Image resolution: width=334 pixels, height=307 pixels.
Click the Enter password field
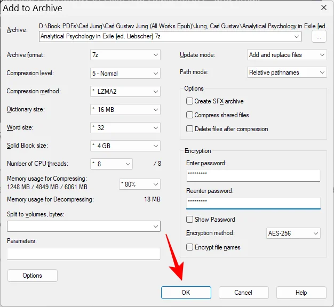[x=253, y=175]
